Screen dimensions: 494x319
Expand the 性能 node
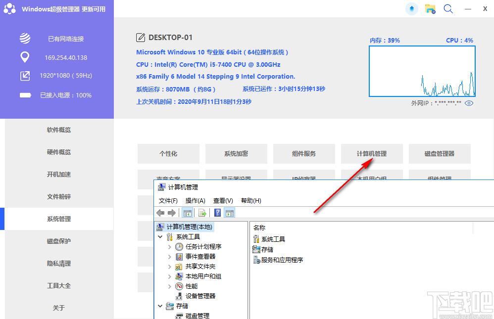coord(169,286)
